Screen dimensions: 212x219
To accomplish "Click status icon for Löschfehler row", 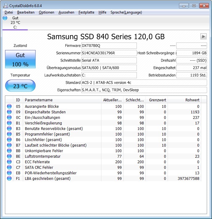I will (x=9, y=140).
